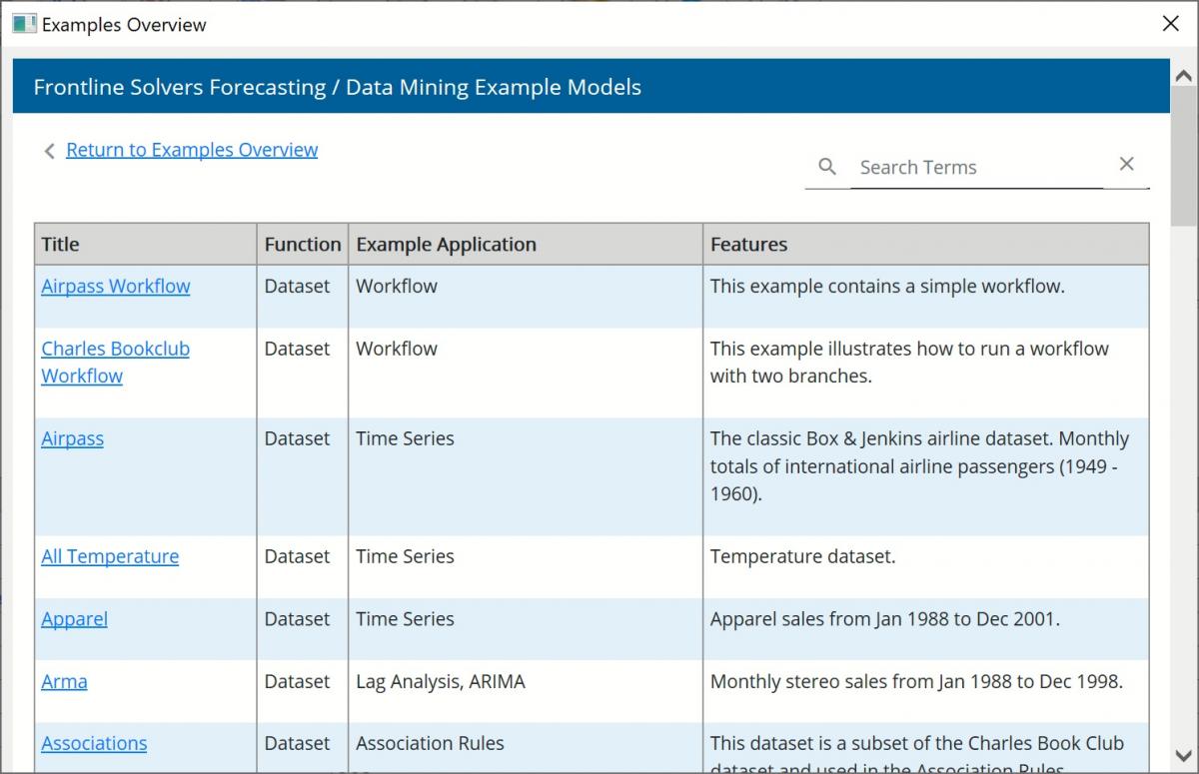Click the Examples Overview window icon
The width and height of the screenshot is (1199, 774).
[24, 24]
